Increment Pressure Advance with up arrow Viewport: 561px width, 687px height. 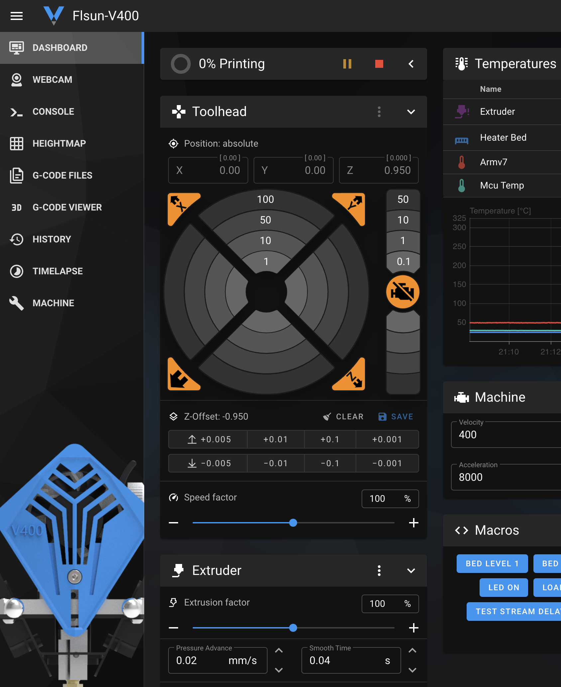[279, 651]
